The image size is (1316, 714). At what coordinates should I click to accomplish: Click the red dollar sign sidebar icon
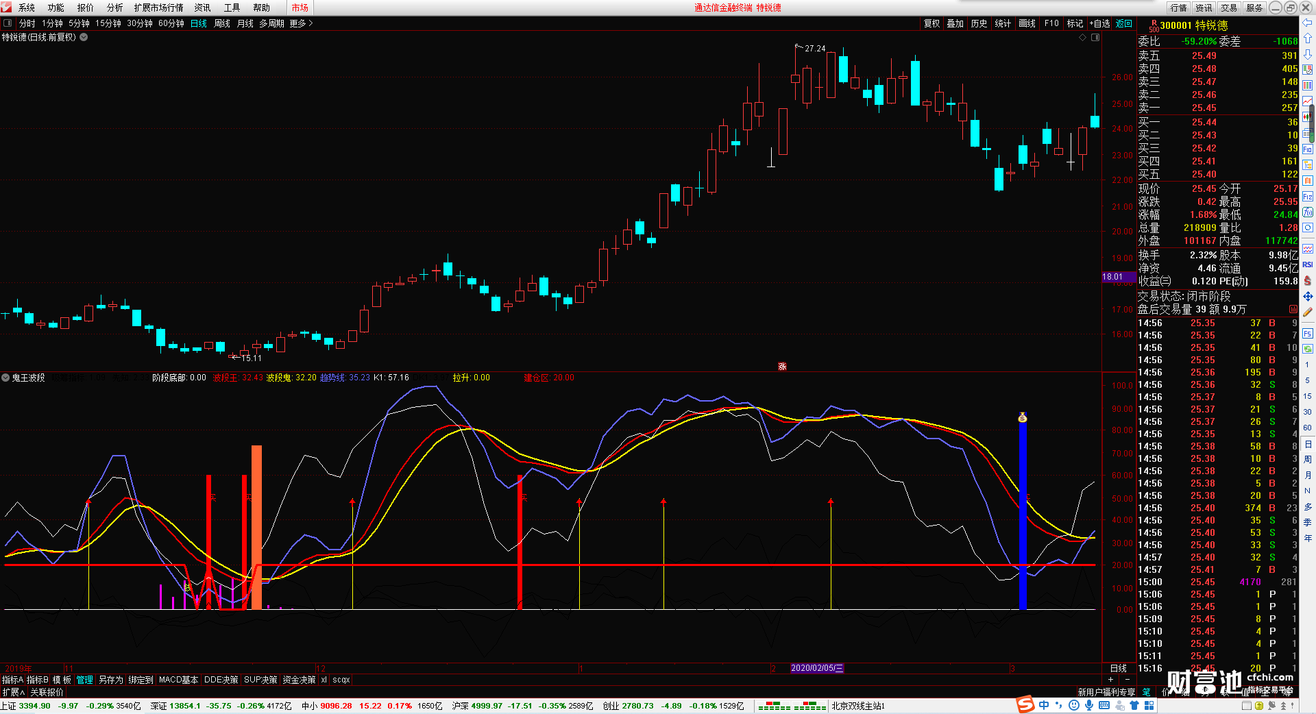(x=1308, y=280)
